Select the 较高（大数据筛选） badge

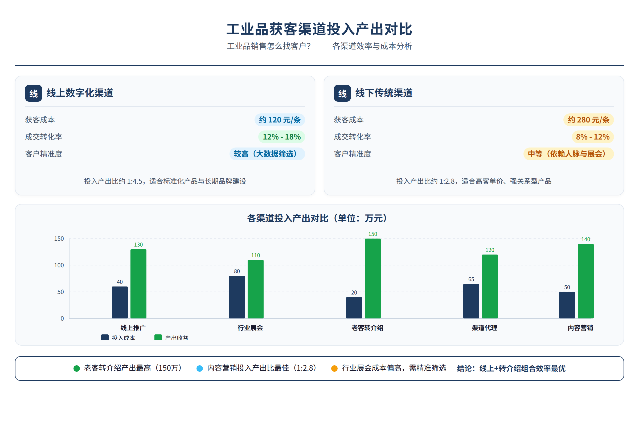[267, 154]
